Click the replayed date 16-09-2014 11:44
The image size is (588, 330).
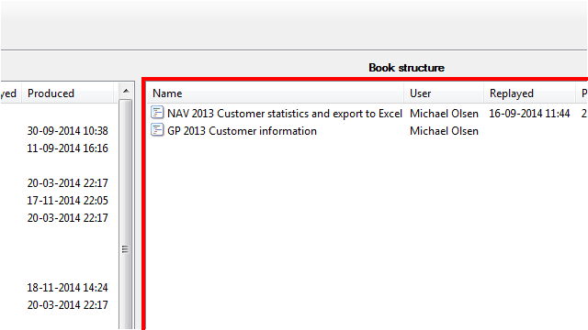point(529,114)
